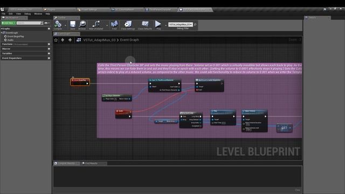Open the Add New dropdown button
Screen dimensions: 345x194
coord(9,23)
